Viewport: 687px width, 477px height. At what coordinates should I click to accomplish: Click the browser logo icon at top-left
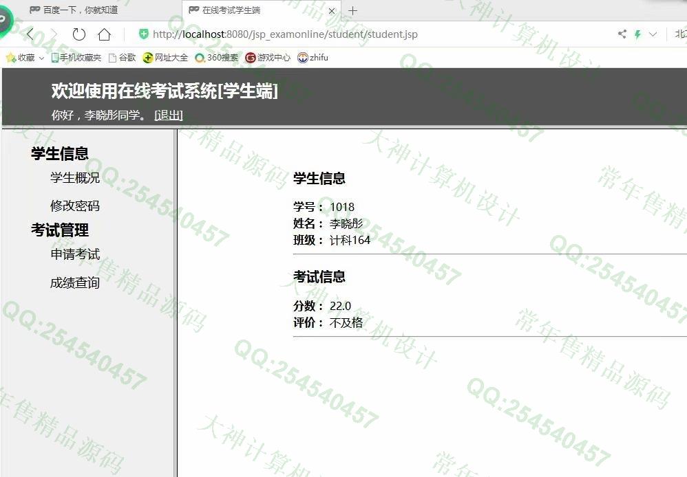(x=6, y=20)
